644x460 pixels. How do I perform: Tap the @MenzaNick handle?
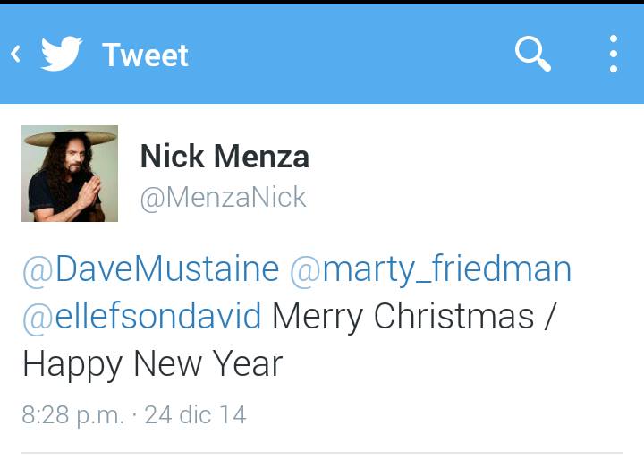point(223,198)
